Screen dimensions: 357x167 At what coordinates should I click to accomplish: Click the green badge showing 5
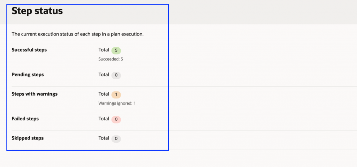[116, 50]
